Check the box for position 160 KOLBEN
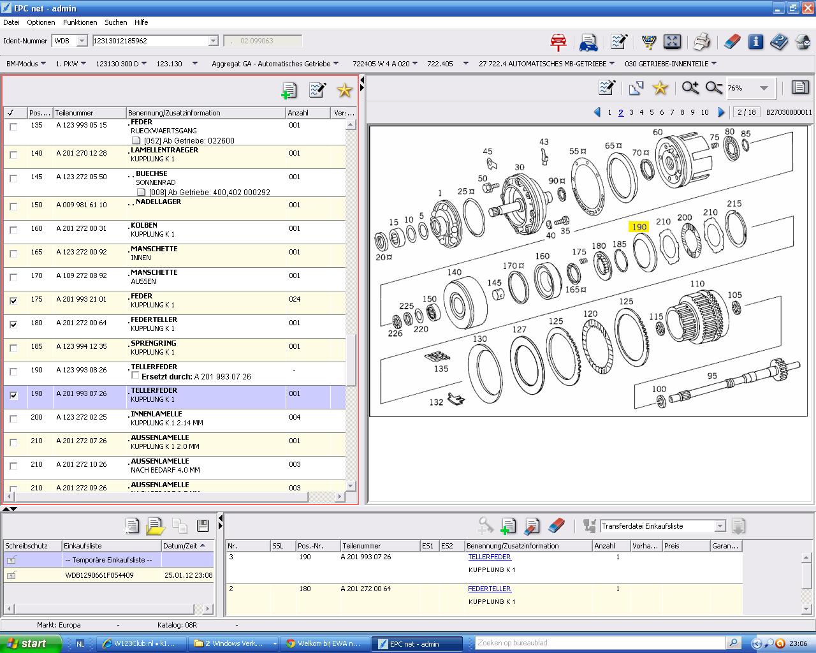This screenshot has width=816, height=653. [13, 230]
